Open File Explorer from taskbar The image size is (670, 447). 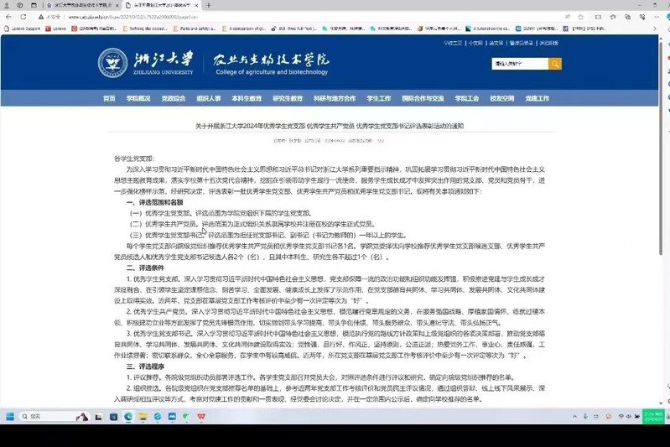tap(143, 416)
